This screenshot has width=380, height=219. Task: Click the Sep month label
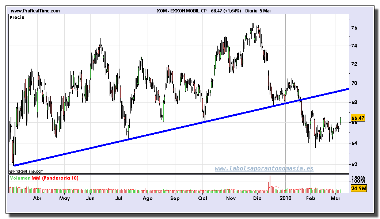coord(175,199)
